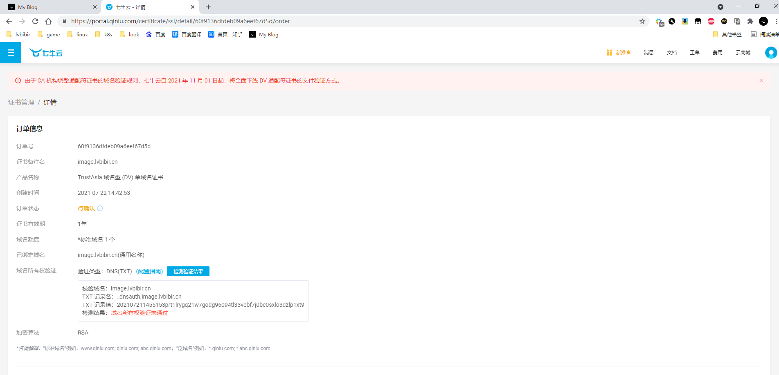This screenshot has height=375, width=779.
Task: Open the k8s bookmarks folder
Action: click(104, 35)
